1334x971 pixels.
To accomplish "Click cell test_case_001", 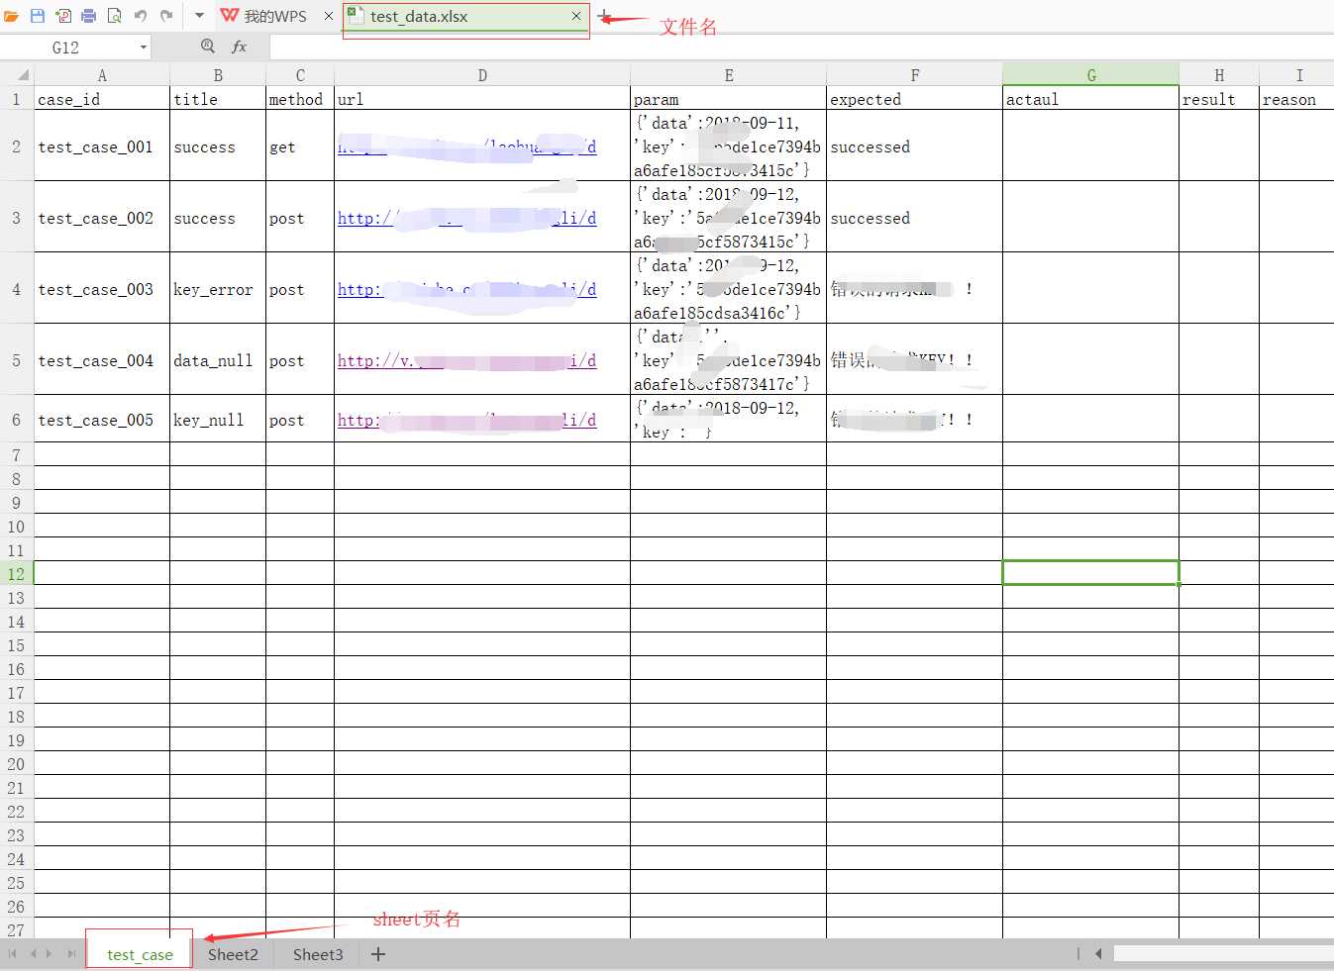I will pyautogui.click(x=102, y=146).
